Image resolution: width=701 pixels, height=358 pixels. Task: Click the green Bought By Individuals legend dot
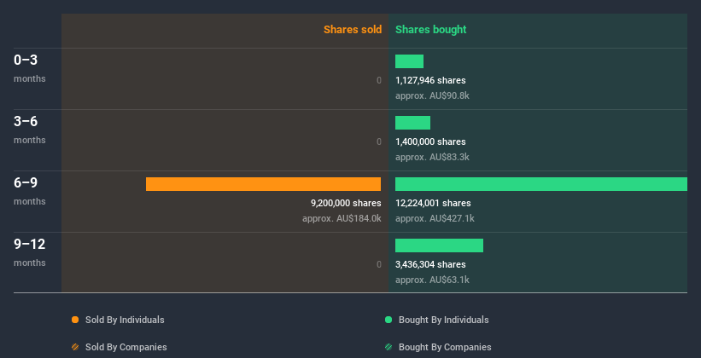pos(388,320)
